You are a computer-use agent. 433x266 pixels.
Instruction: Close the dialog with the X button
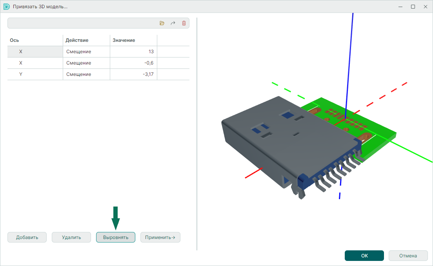point(425,7)
